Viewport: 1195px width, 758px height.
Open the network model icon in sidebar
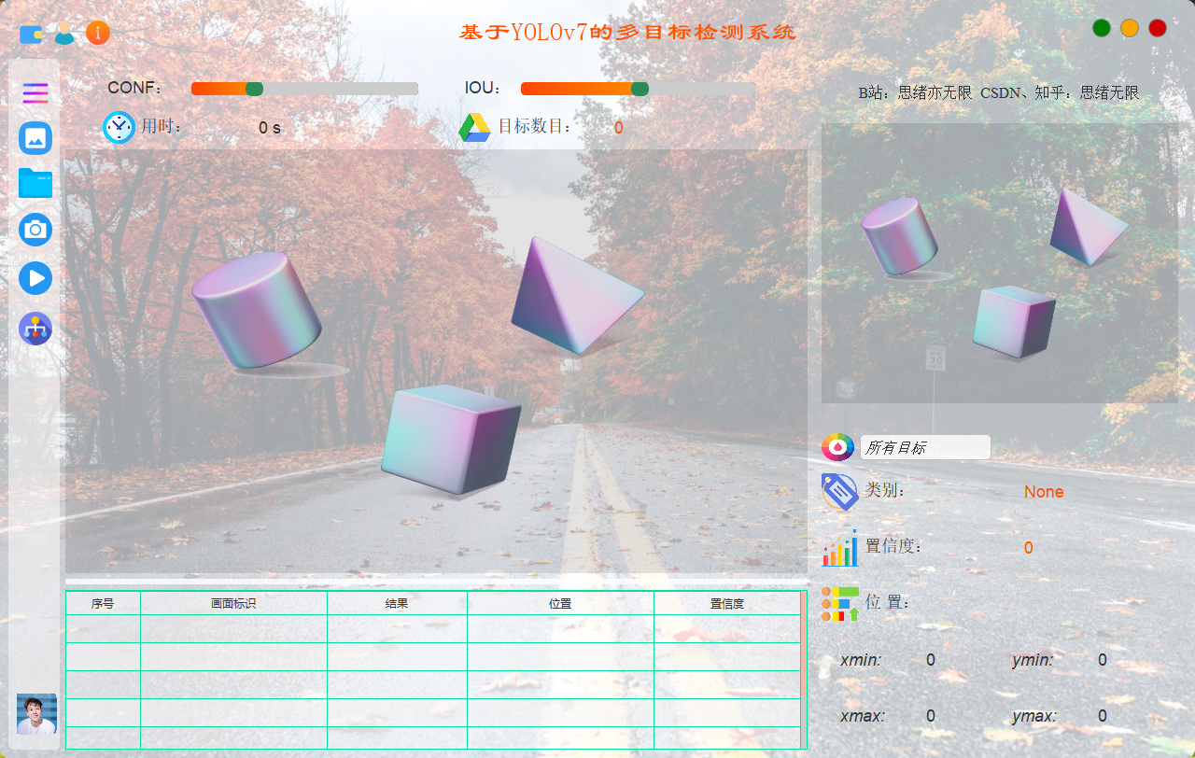(35, 329)
